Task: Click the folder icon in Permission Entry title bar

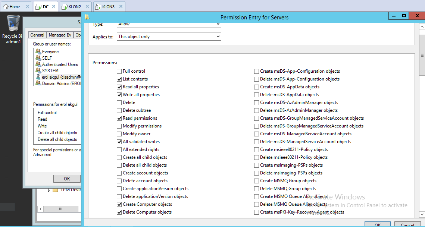Action: pyautogui.click(x=87, y=17)
